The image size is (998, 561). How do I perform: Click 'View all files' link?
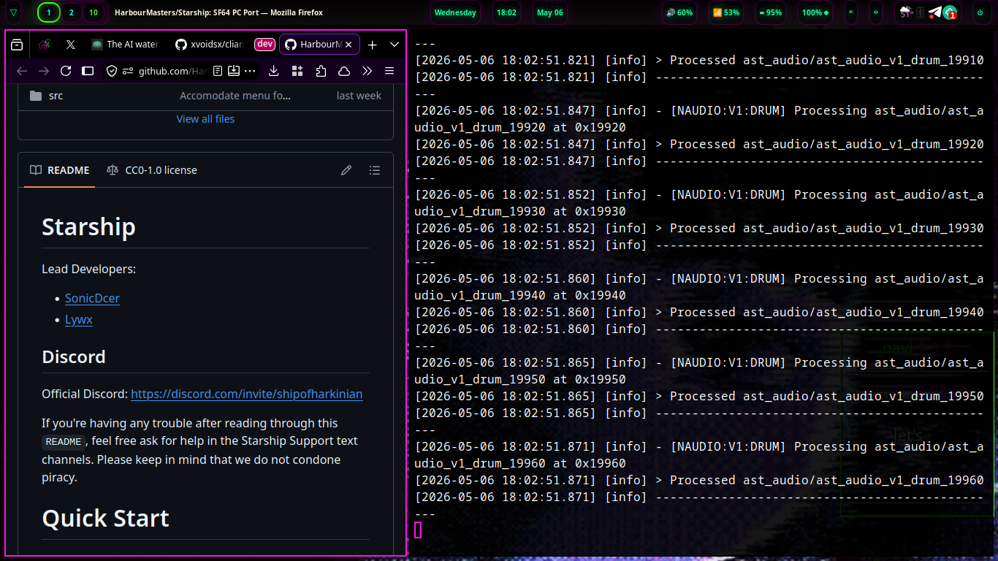point(205,119)
